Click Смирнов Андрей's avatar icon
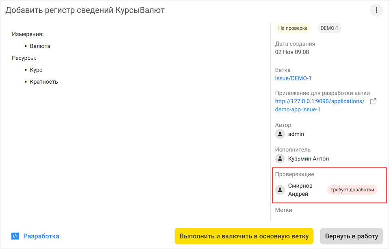 tap(280, 189)
